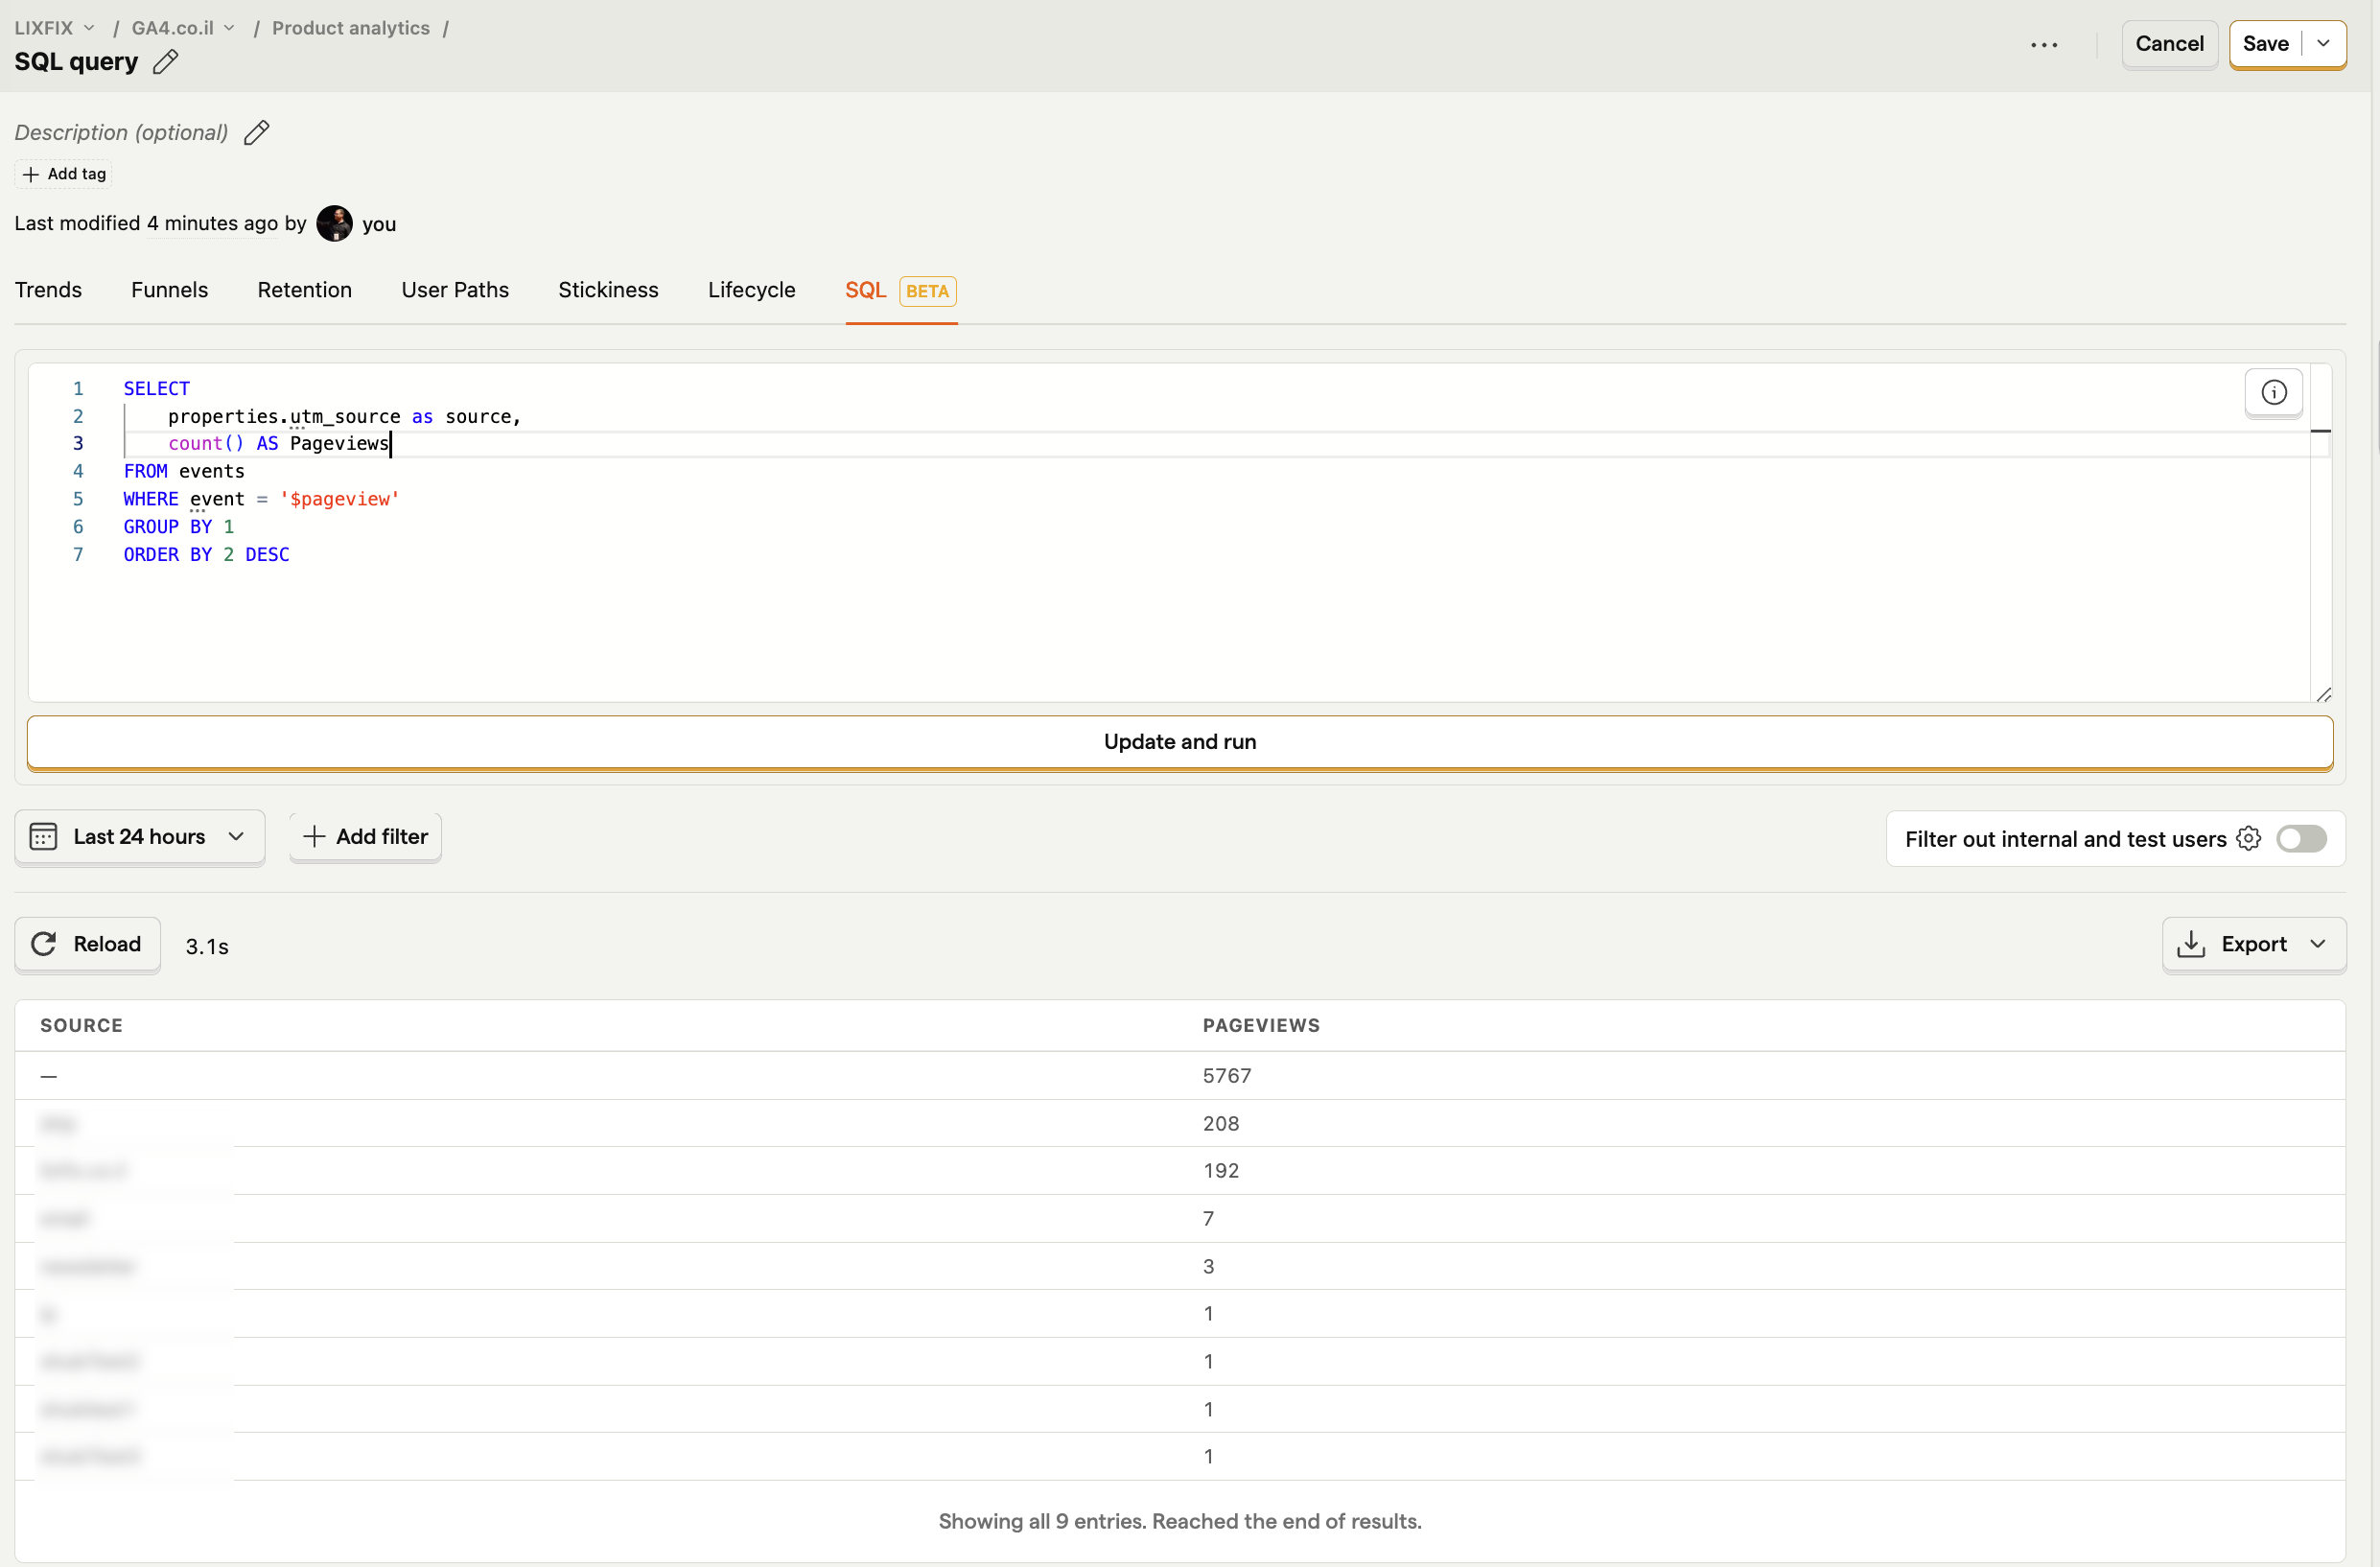Screen dimensions: 2380x1567
Task: Click the pageviews cell showing 7
Action: (x=1208, y=1219)
